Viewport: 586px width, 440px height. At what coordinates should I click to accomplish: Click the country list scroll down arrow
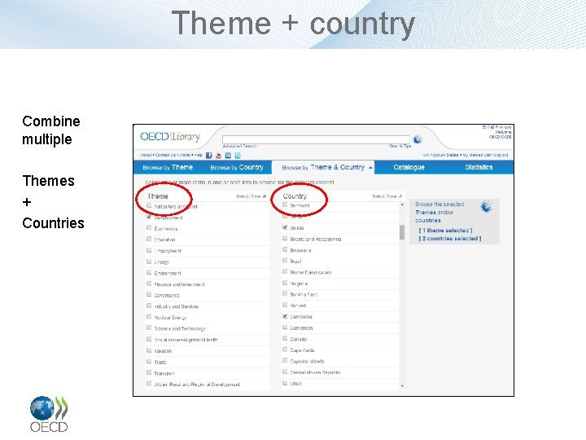click(x=402, y=385)
